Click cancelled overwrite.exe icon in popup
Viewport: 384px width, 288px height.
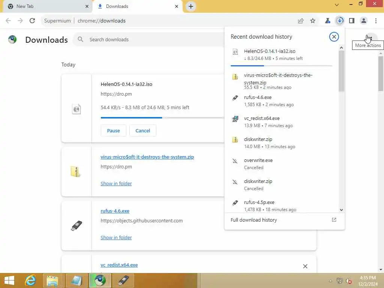235,161
